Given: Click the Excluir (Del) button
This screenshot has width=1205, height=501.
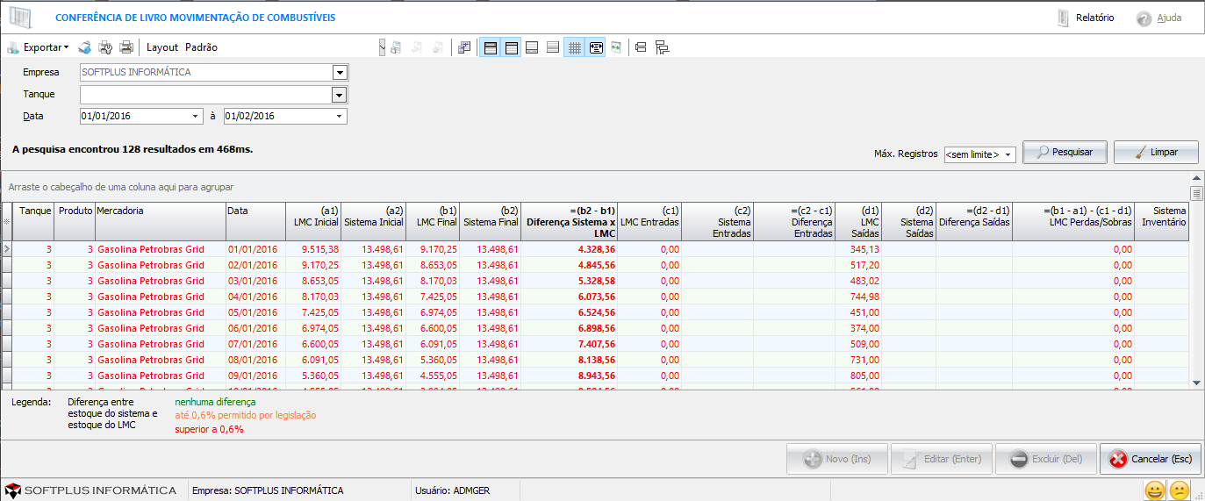Looking at the screenshot, I should point(1044,459).
